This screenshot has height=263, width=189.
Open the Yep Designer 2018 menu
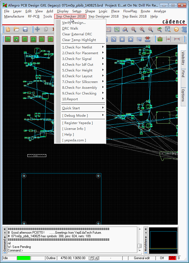(x=104, y=16)
